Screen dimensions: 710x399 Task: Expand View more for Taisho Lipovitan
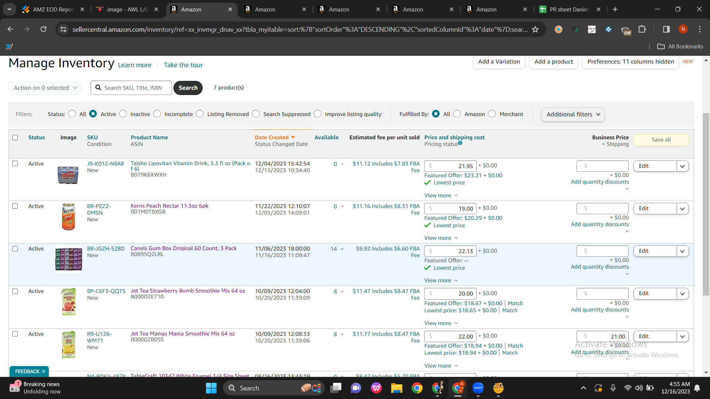pos(441,195)
